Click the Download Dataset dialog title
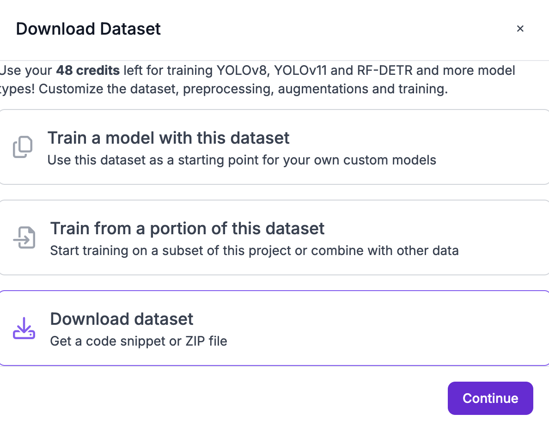Viewport: 549px width, 426px height. 88,29
